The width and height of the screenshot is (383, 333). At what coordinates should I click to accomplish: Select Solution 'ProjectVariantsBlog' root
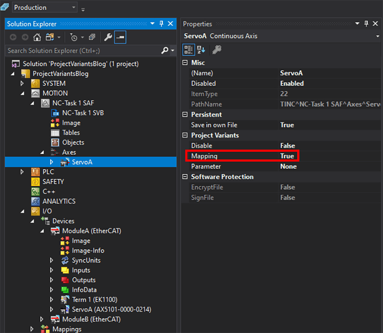[x=80, y=64]
